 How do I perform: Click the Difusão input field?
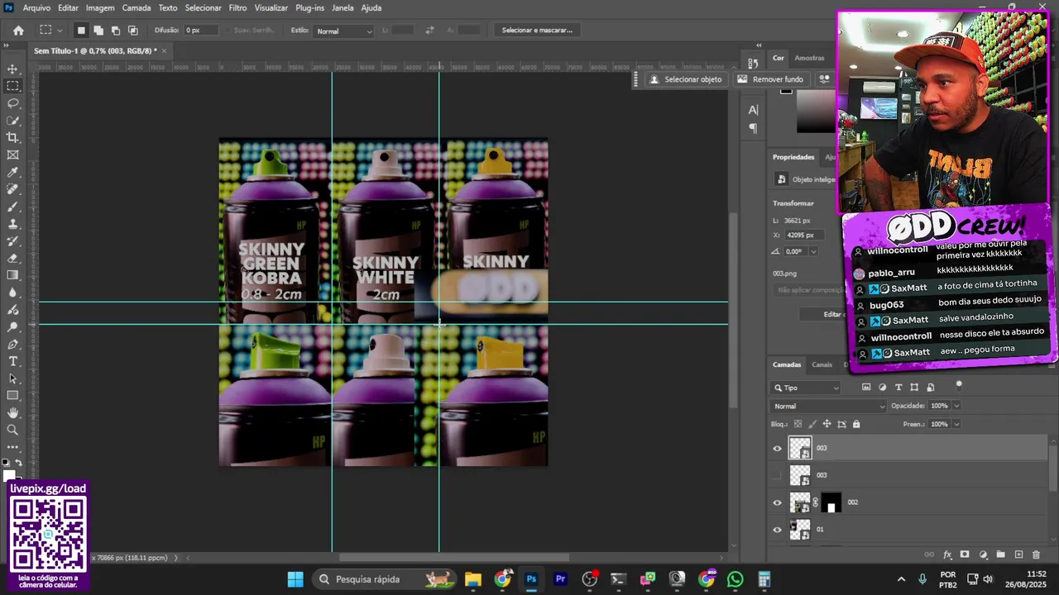[x=201, y=31]
